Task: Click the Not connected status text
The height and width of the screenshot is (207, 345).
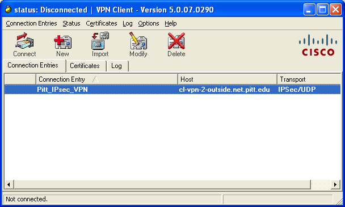Action: click(x=27, y=199)
